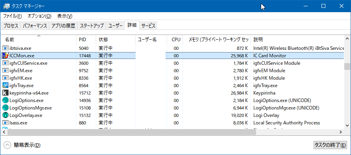Click the Task Manager title bar icon

click(6, 6)
